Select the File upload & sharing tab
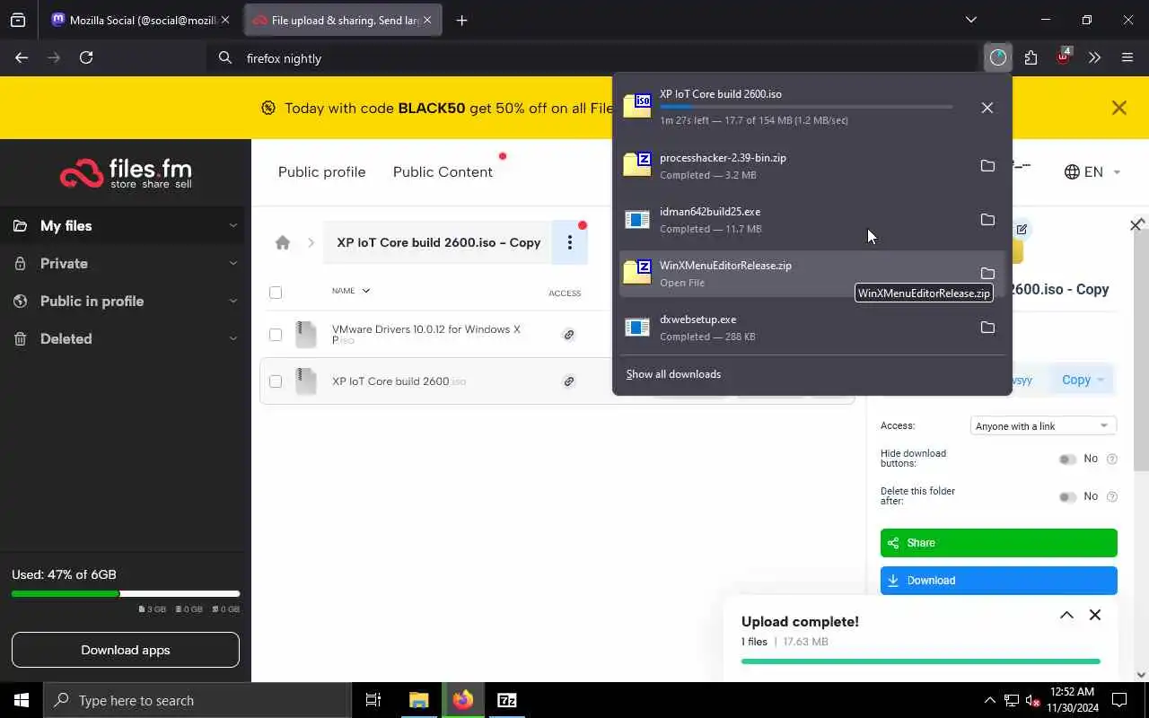 pos(343,20)
